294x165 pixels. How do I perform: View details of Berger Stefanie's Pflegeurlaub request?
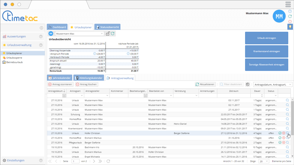[287, 143]
